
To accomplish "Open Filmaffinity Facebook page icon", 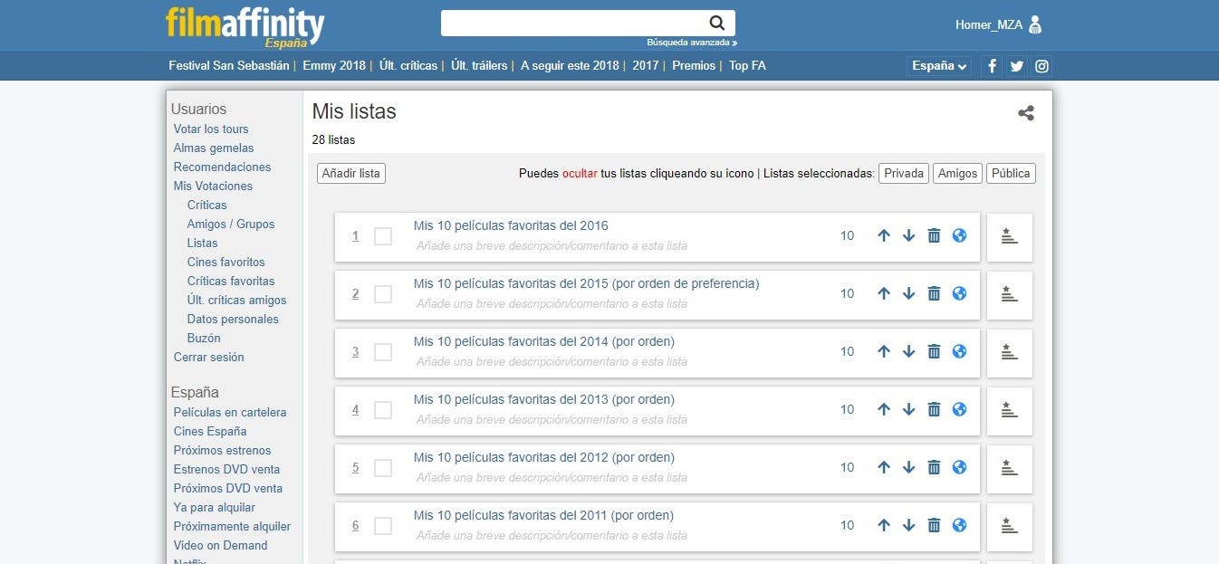I will point(992,66).
